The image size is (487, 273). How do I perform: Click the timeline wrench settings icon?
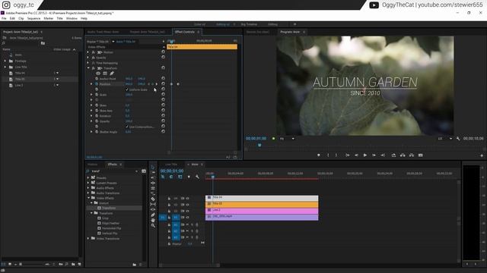(x=197, y=177)
